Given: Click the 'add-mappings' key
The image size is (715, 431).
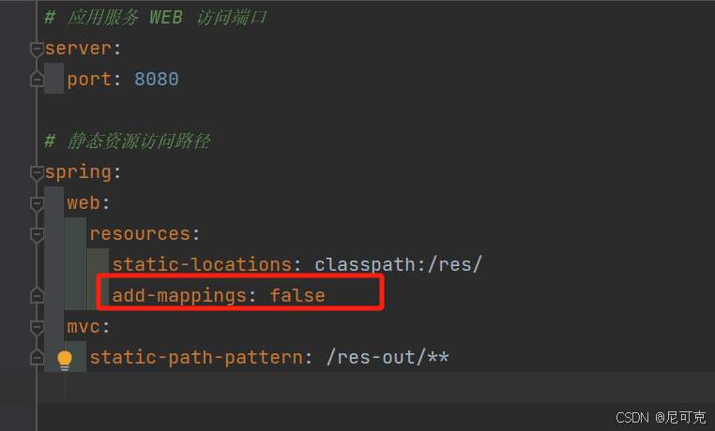Looking at the screenshot, I should (x=178, y=296).
